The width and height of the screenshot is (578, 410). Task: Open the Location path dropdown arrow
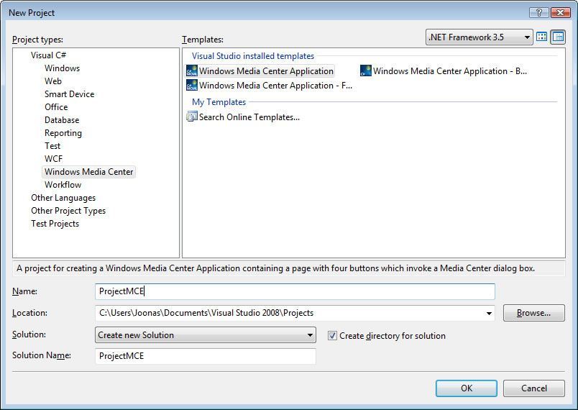click(489, 313)
